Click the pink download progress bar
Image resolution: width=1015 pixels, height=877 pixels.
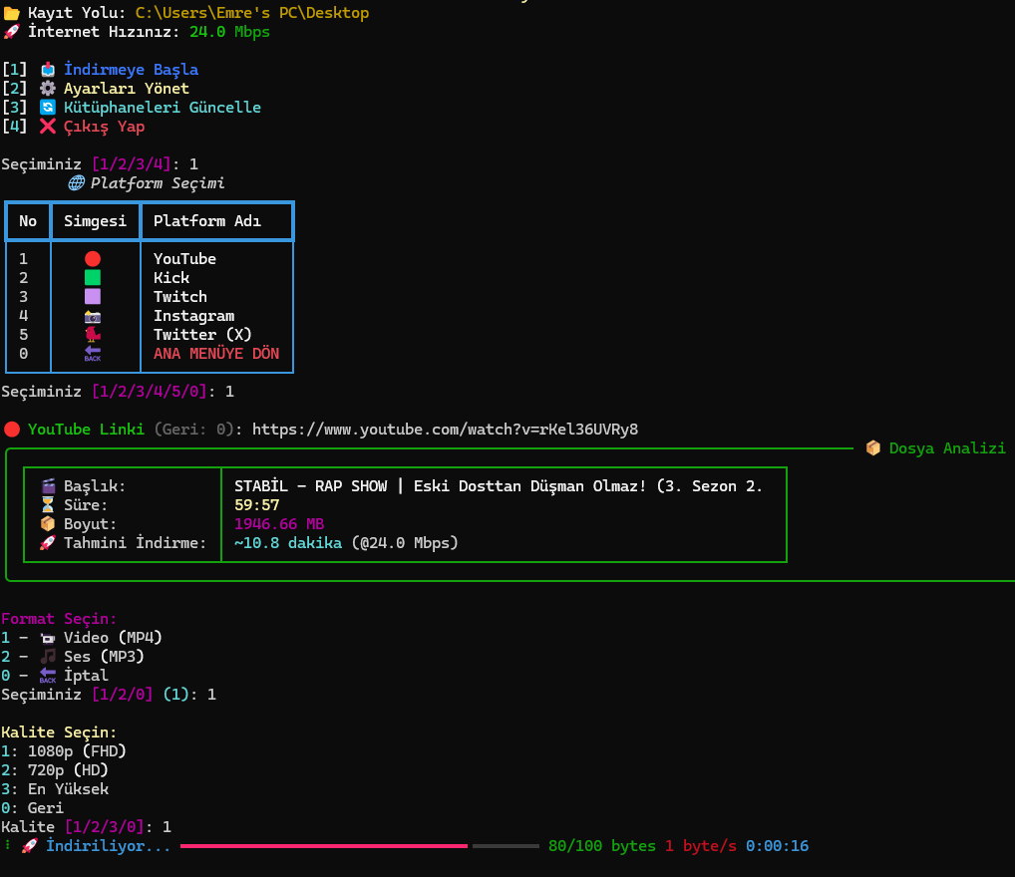click(x=324, y=846)
